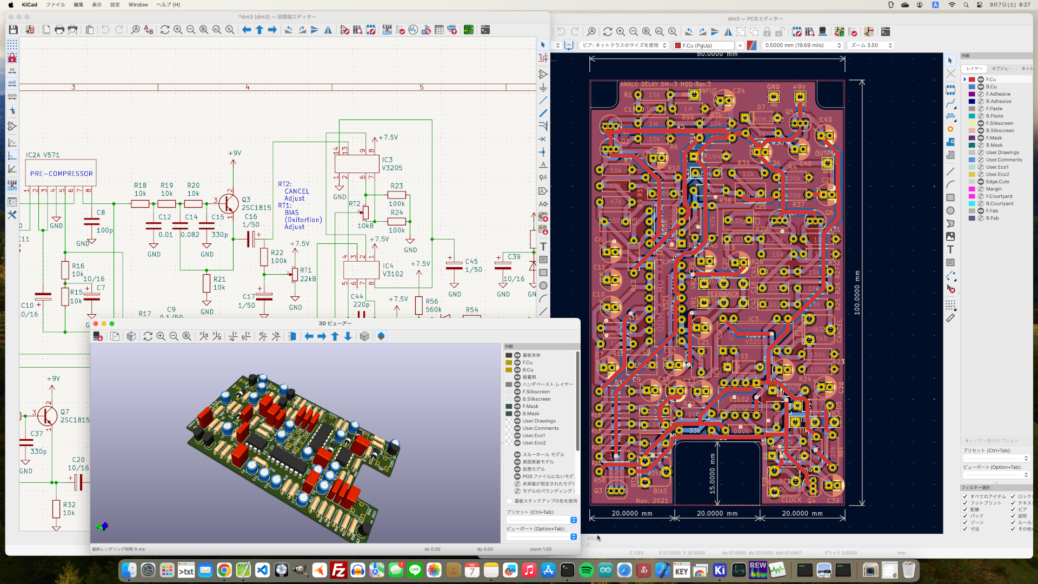Click the print icon in schematic editor
This screenshot has height=584, width=1038.
59,30
